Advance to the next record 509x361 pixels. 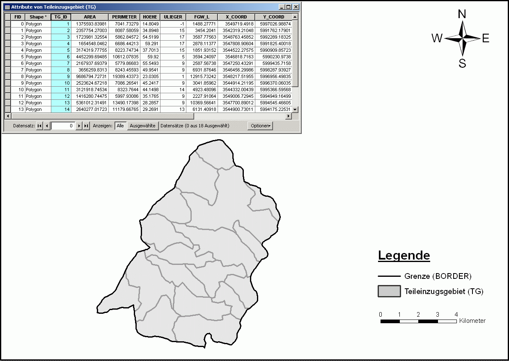(x=79, y=126)
